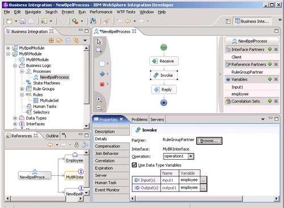
Task: Select the State Machines tree item
Action: click(x=47, y=83)
